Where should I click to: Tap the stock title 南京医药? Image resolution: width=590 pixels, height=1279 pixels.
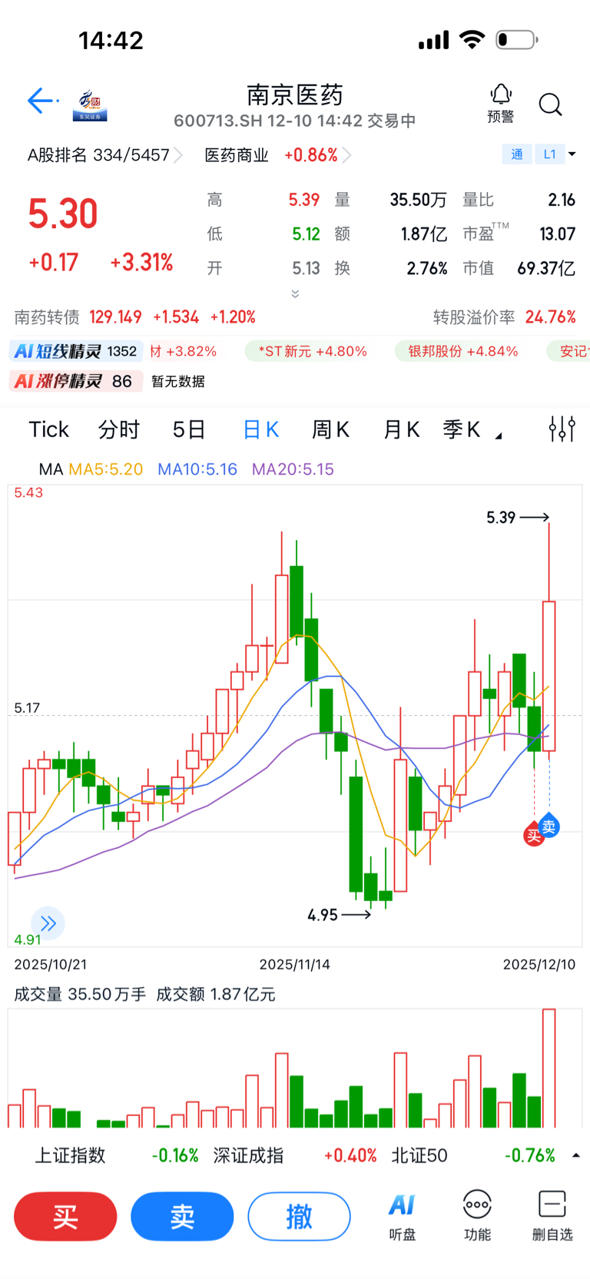[295, 94]
